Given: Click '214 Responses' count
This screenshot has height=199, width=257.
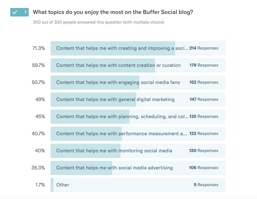Looking at the screenshot, I should [204, 48].
